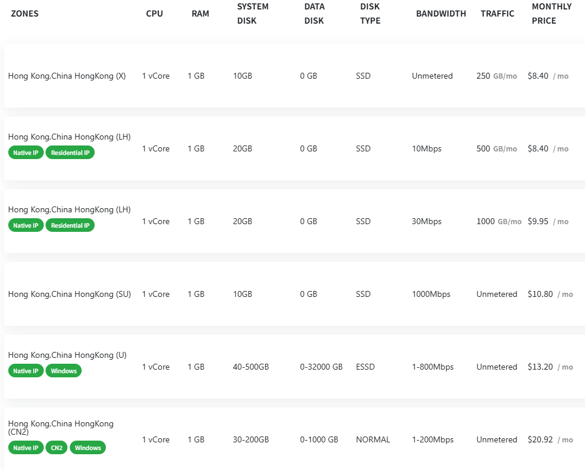Image resolution: width=585 pixels, height=469 pixels.
Task: Click the $20.92 monthly price
Action: (540, 439)
